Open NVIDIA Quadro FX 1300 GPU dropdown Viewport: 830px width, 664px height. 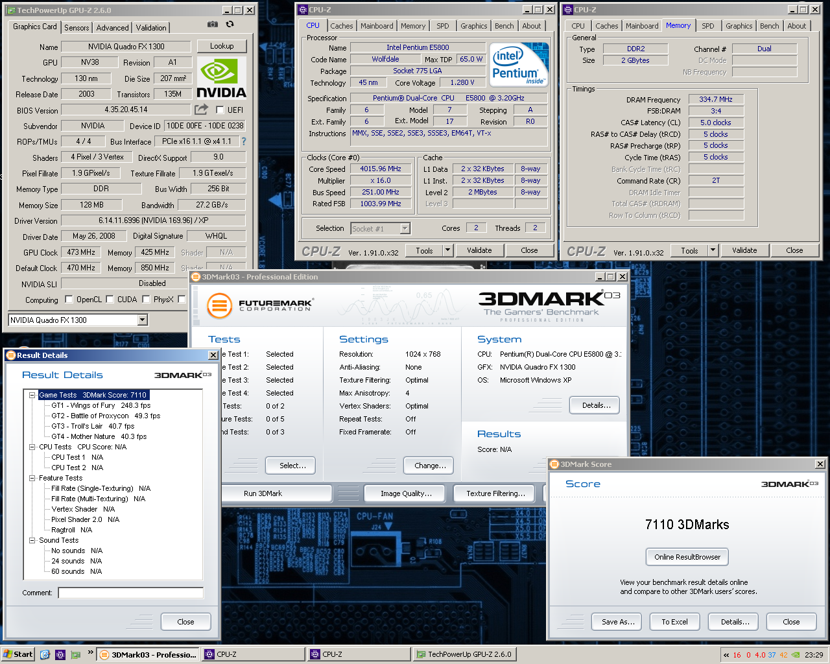[143, 320]
